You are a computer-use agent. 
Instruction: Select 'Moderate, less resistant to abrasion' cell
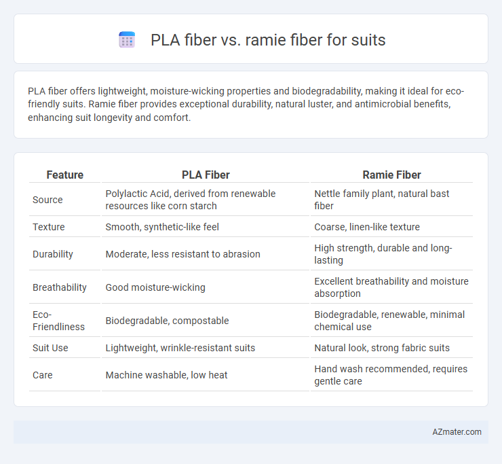click(206, 254)
